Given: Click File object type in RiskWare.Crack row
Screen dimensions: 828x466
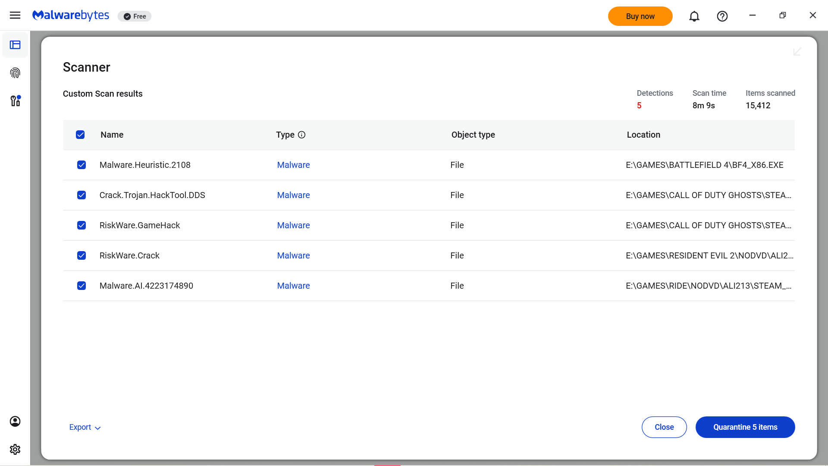Looking at the screenshot, I should point(457,255).
